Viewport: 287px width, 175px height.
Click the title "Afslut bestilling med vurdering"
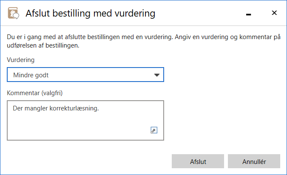click(x=90, y=14)
